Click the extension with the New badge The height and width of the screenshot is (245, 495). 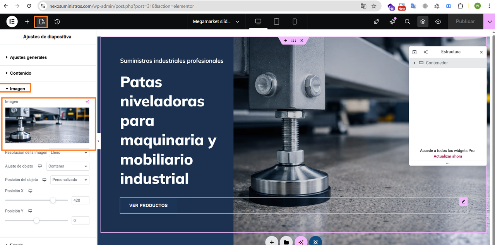pos(402,7)
